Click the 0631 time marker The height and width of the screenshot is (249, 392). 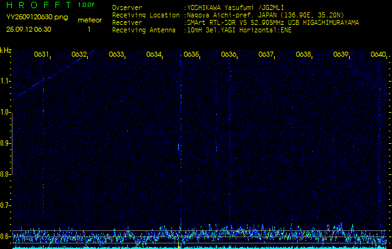pyautogui.click(x=41, y=55)
